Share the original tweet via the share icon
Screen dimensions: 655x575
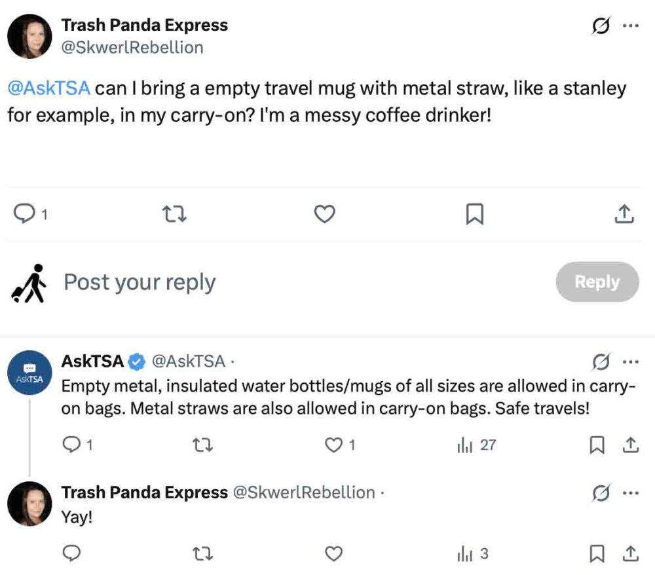point(624,213)
